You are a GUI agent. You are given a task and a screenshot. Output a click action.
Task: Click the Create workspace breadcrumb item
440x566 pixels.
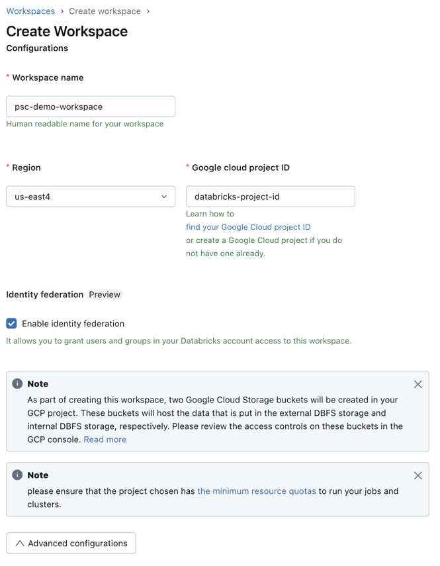point(105,11)
